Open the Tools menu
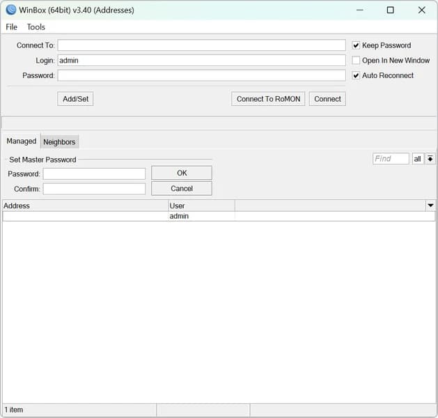This screenshot has width=438, height=418. tap(36, 27)
